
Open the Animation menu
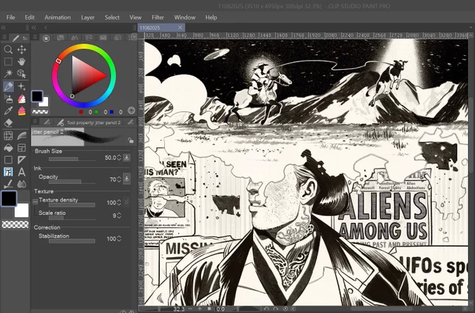(57, 17)
